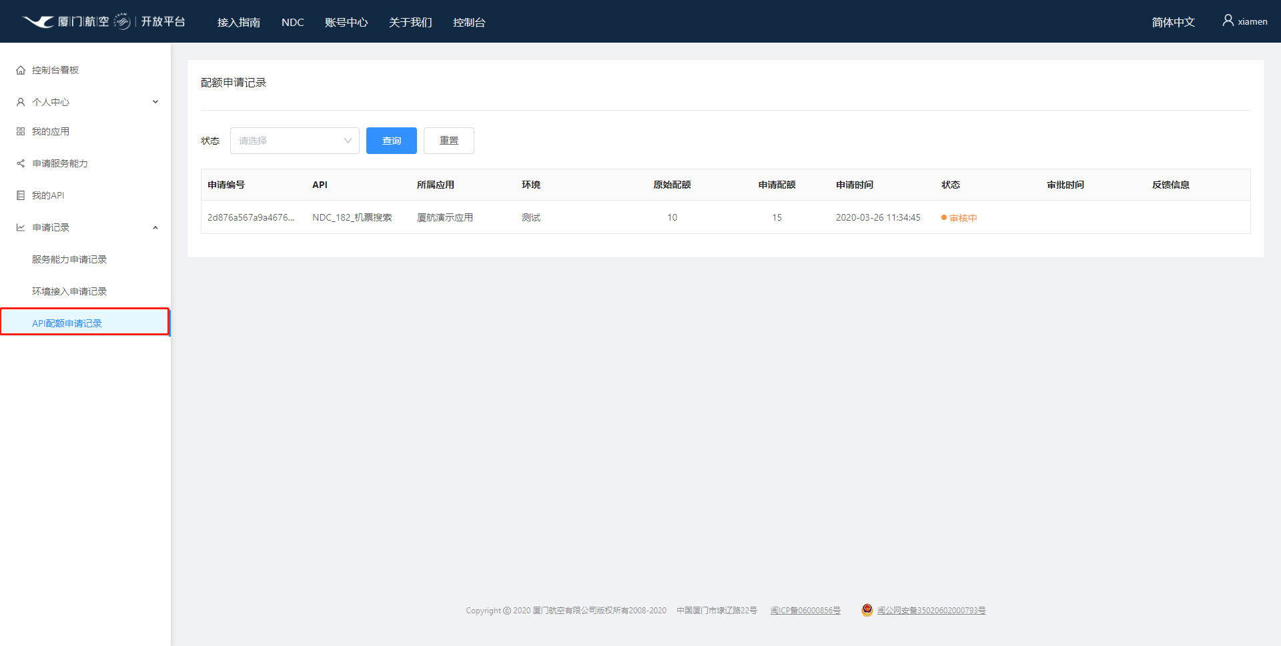Viewport: 1281px width, 646px height.
Task: Click application number 2d876a567a9a4676...
Action: tap(251, 217)
